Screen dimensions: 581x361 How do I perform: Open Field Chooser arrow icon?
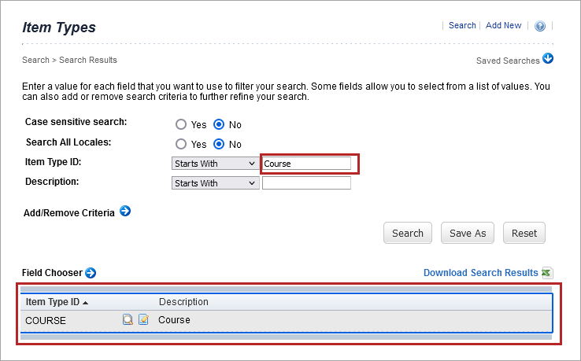click(91, 273)
